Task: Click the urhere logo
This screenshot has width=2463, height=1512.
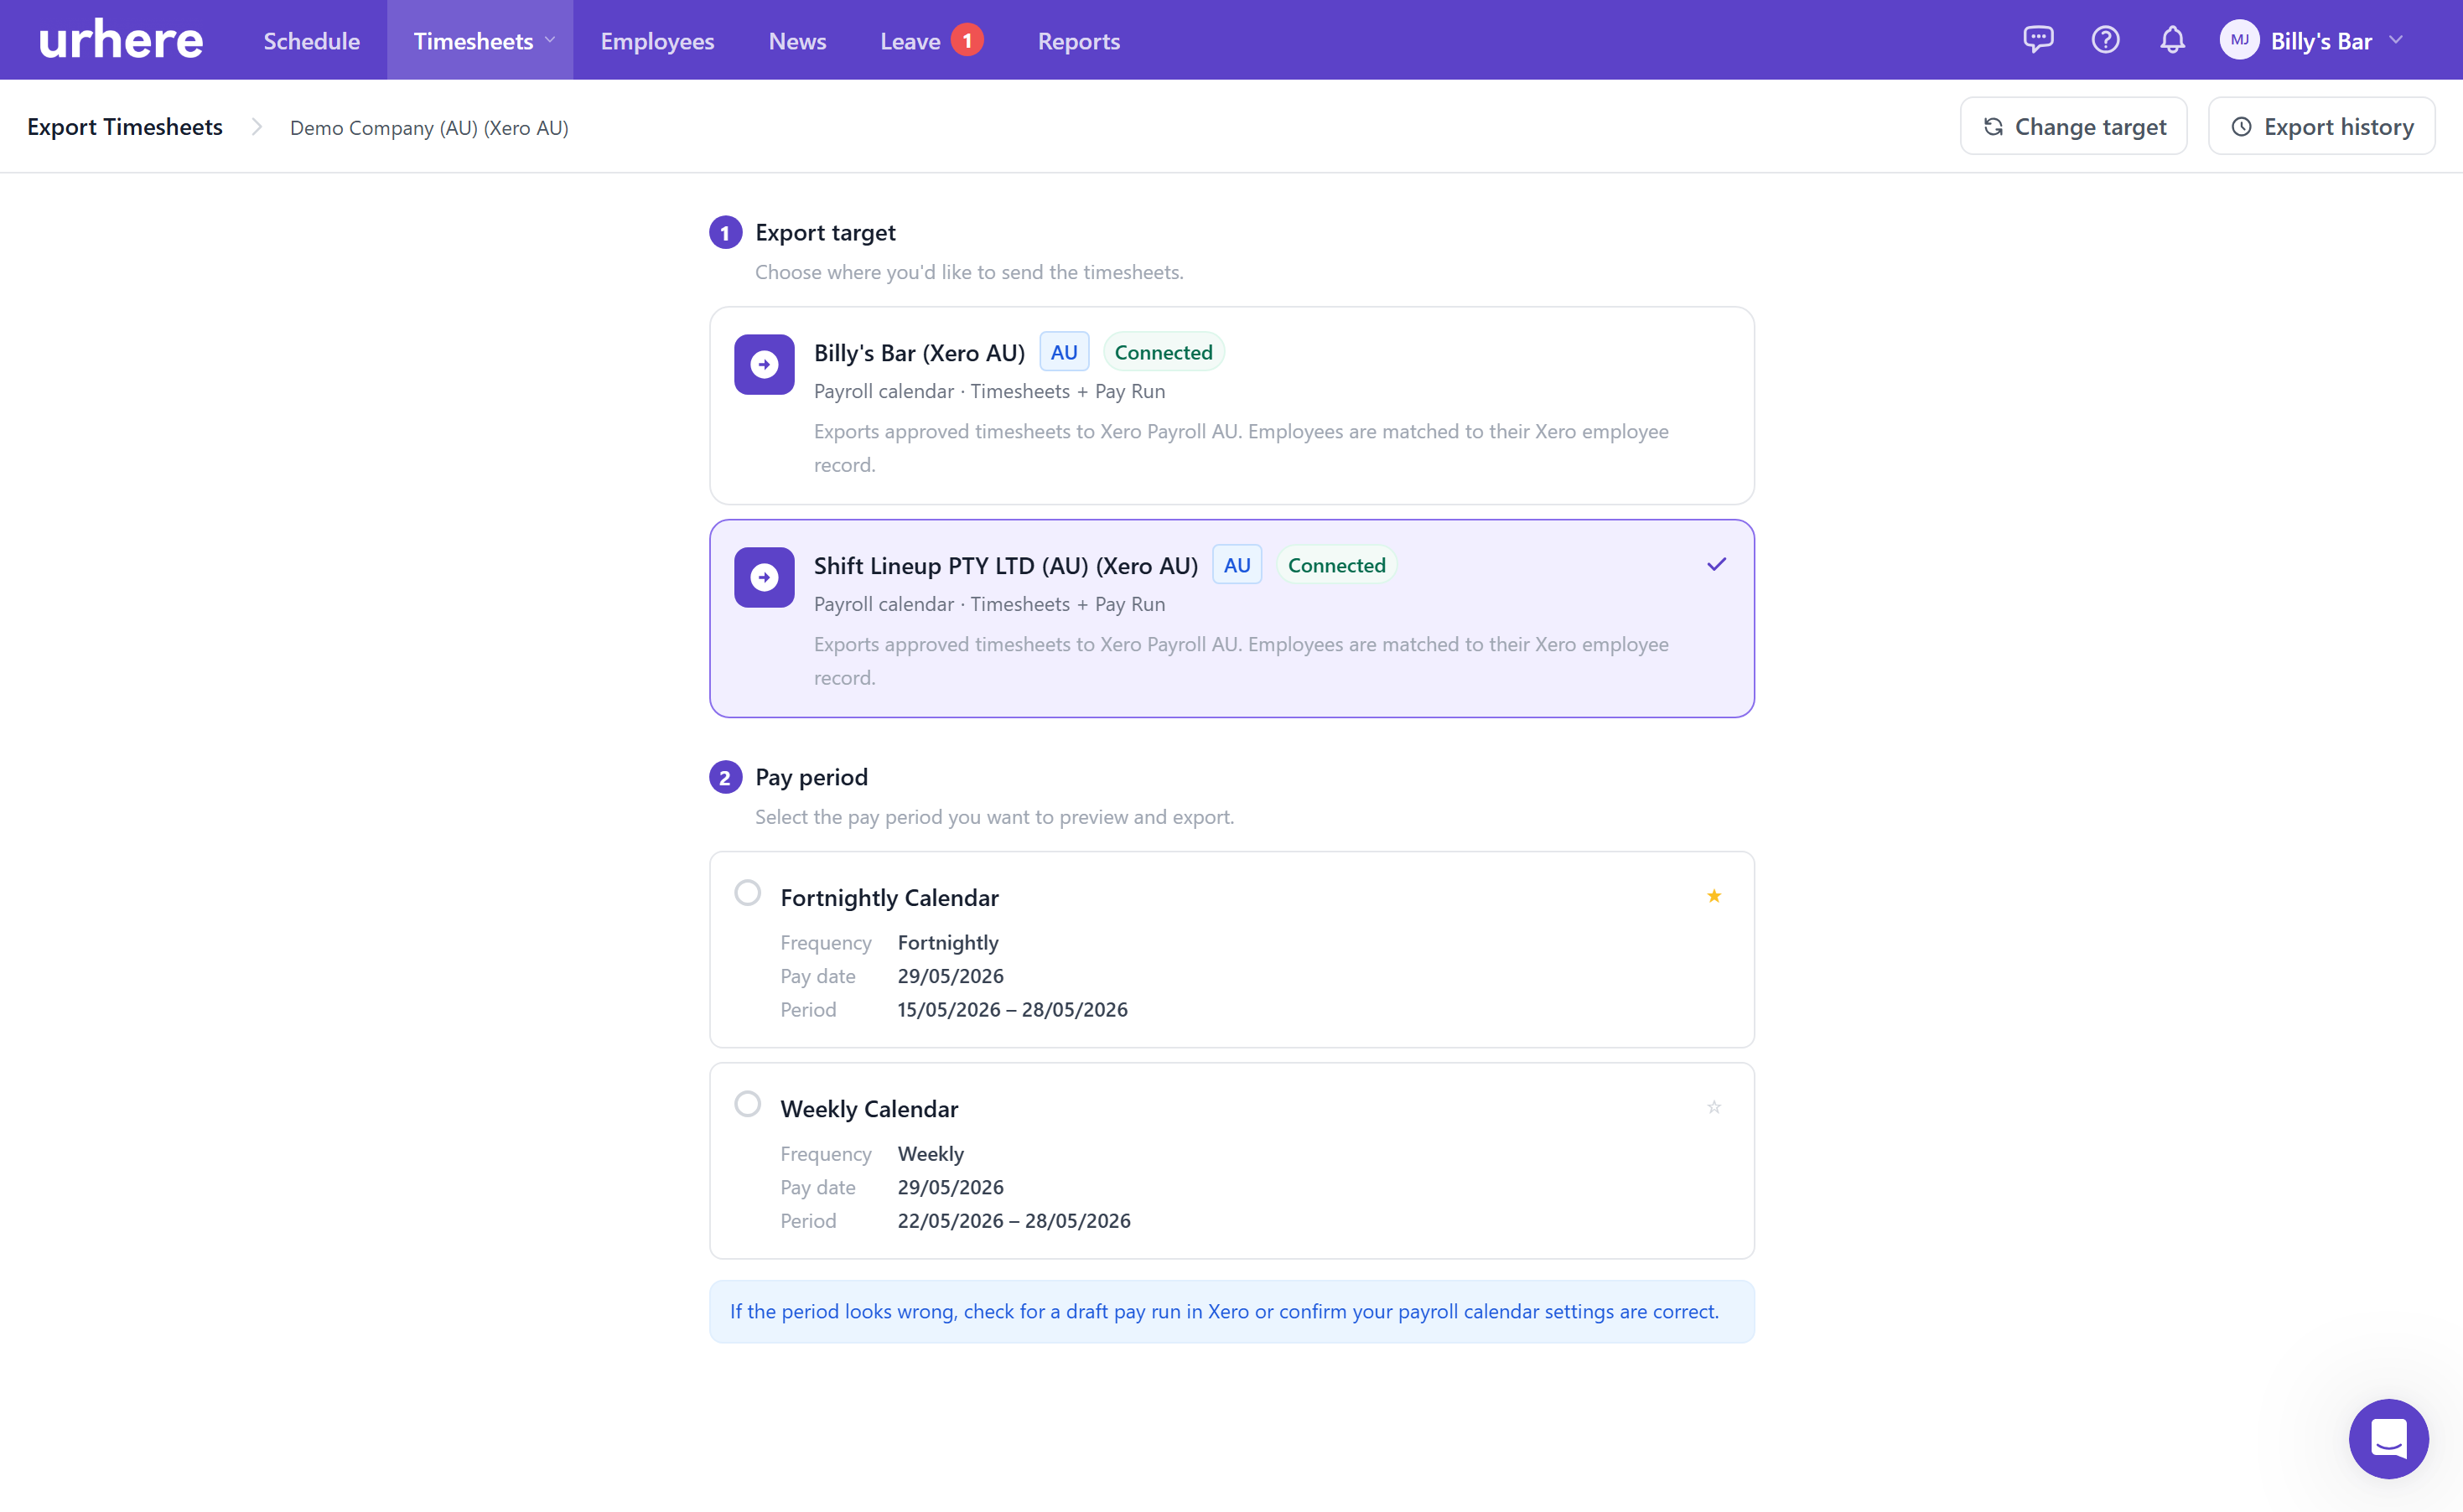Action: 121,40
